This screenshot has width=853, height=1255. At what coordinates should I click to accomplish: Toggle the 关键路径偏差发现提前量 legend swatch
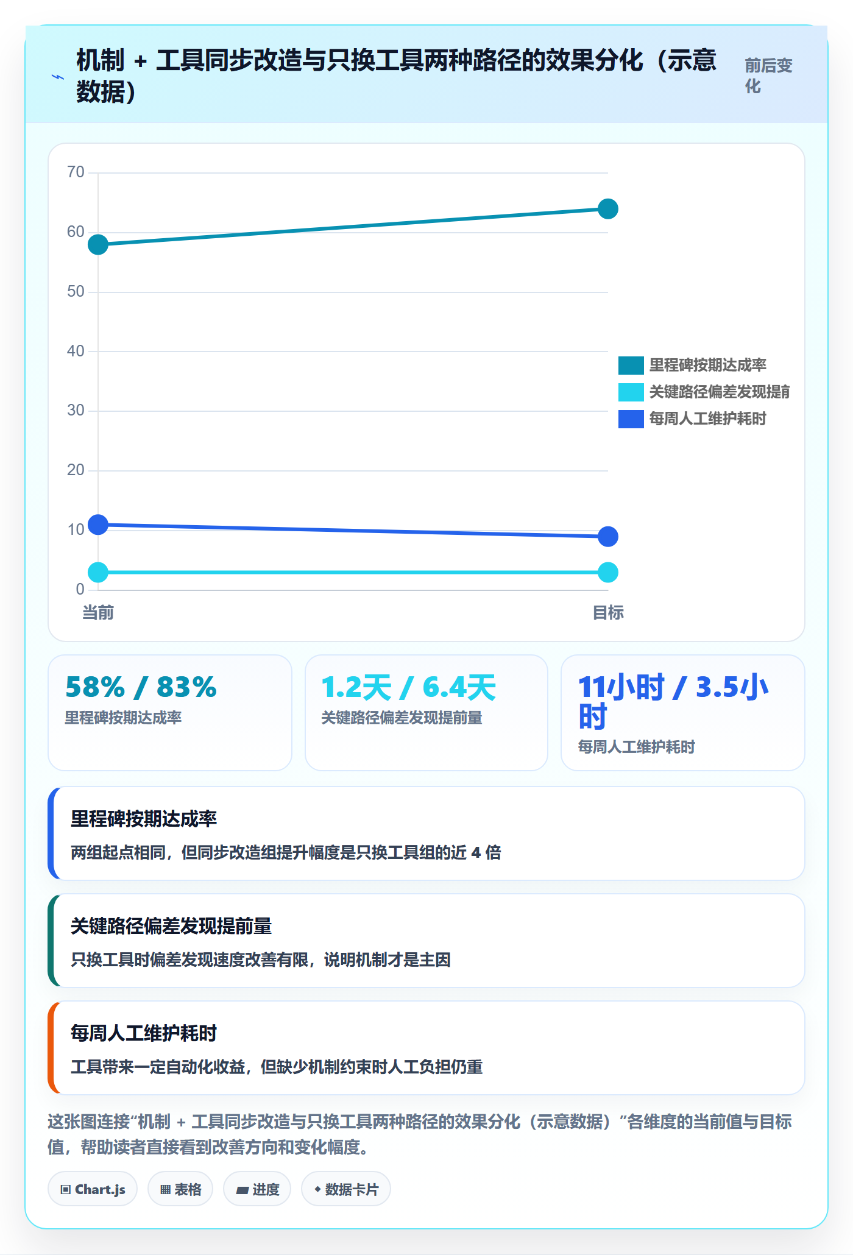631,392
